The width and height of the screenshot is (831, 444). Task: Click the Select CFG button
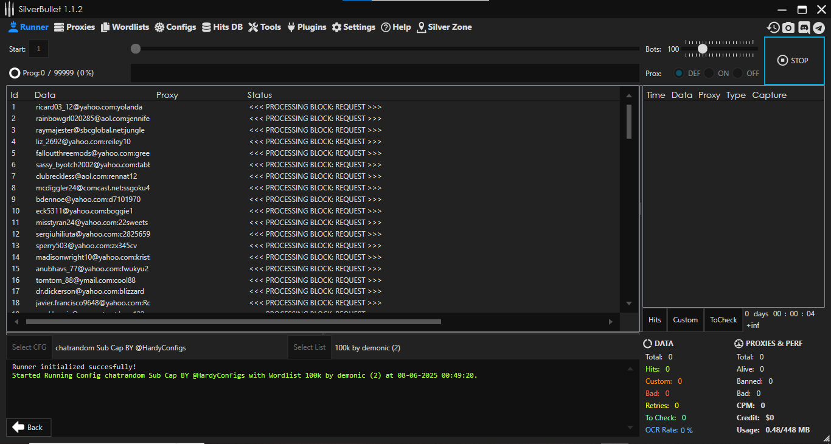[x=29, y=347]
